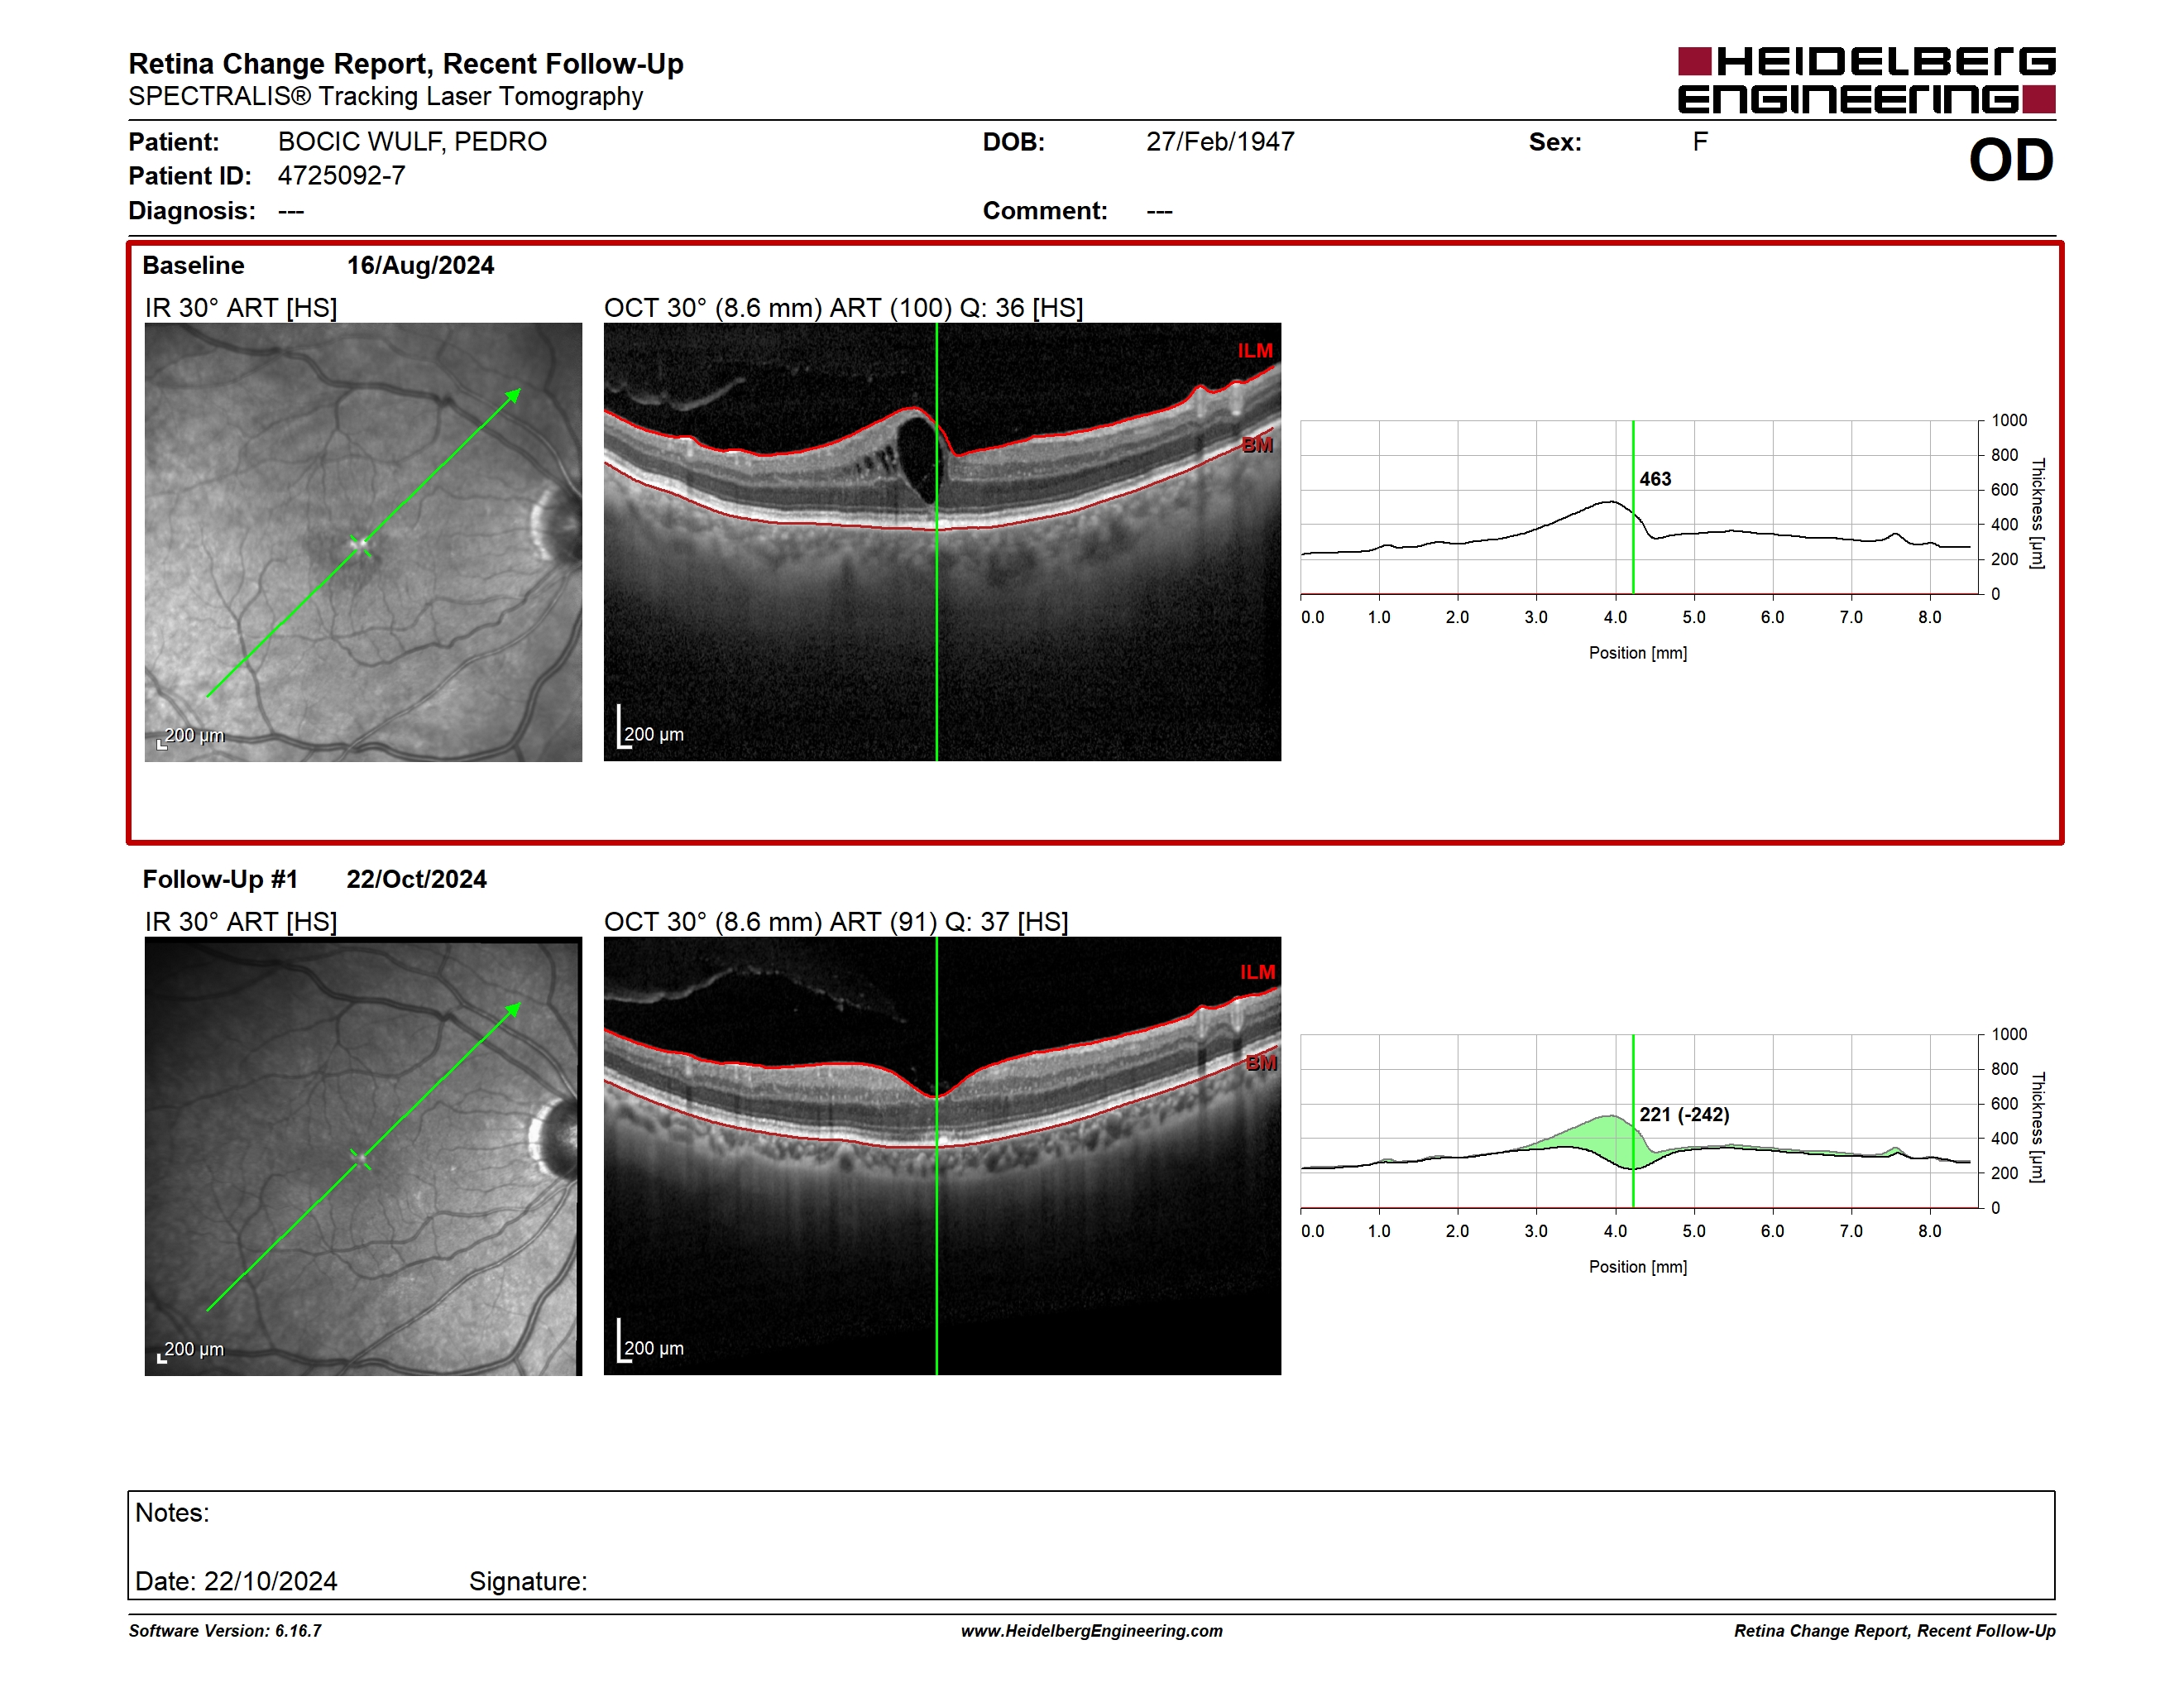Click the BM label in baseline OCT
The height and width of the screenshot is (1688, 2184).
click(1257, 445)
